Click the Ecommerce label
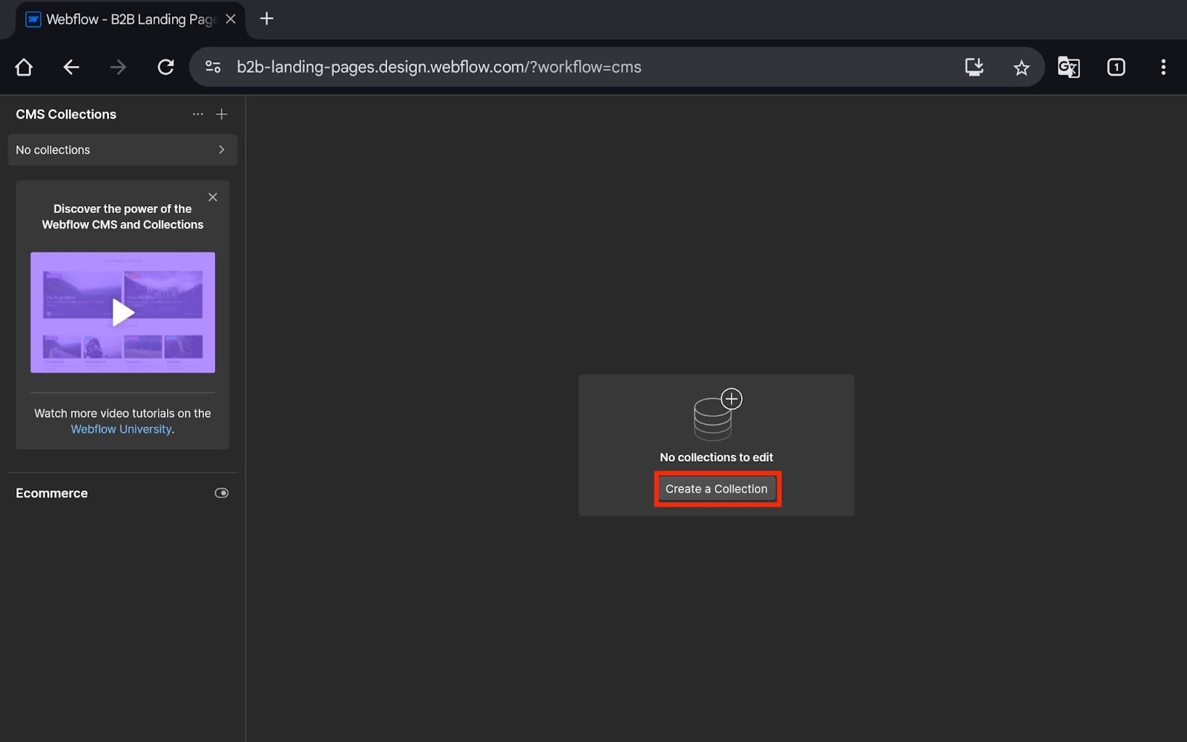The width and height of the screenshot is (1187, 742). (x=52, y=493)
